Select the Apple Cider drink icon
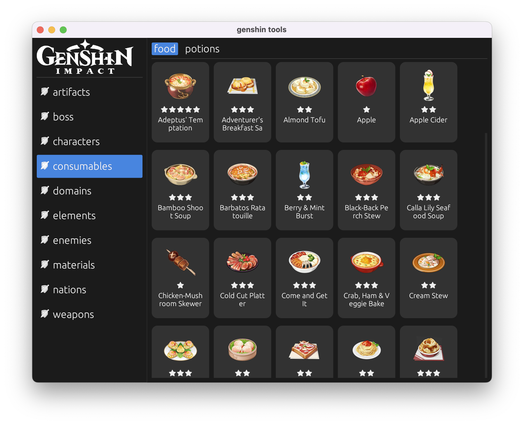 pyautogui.click(x=429, y=85)
